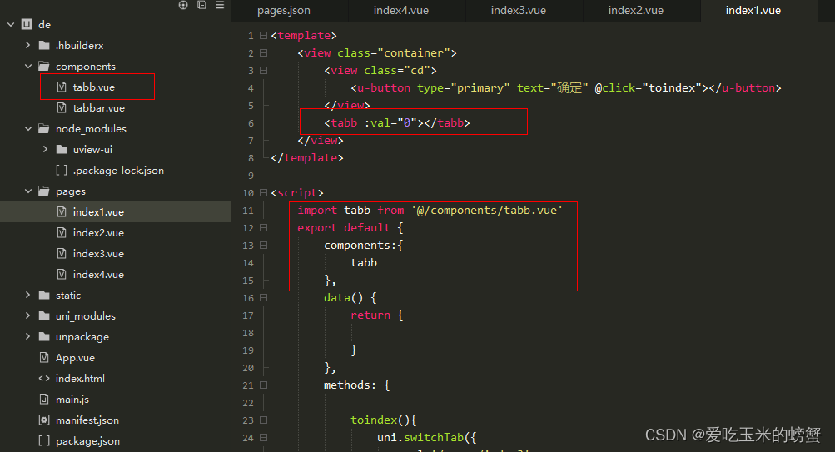Click the uni_modules folder icon
Screen dimensions: 835x452
[x=45, y=315]
